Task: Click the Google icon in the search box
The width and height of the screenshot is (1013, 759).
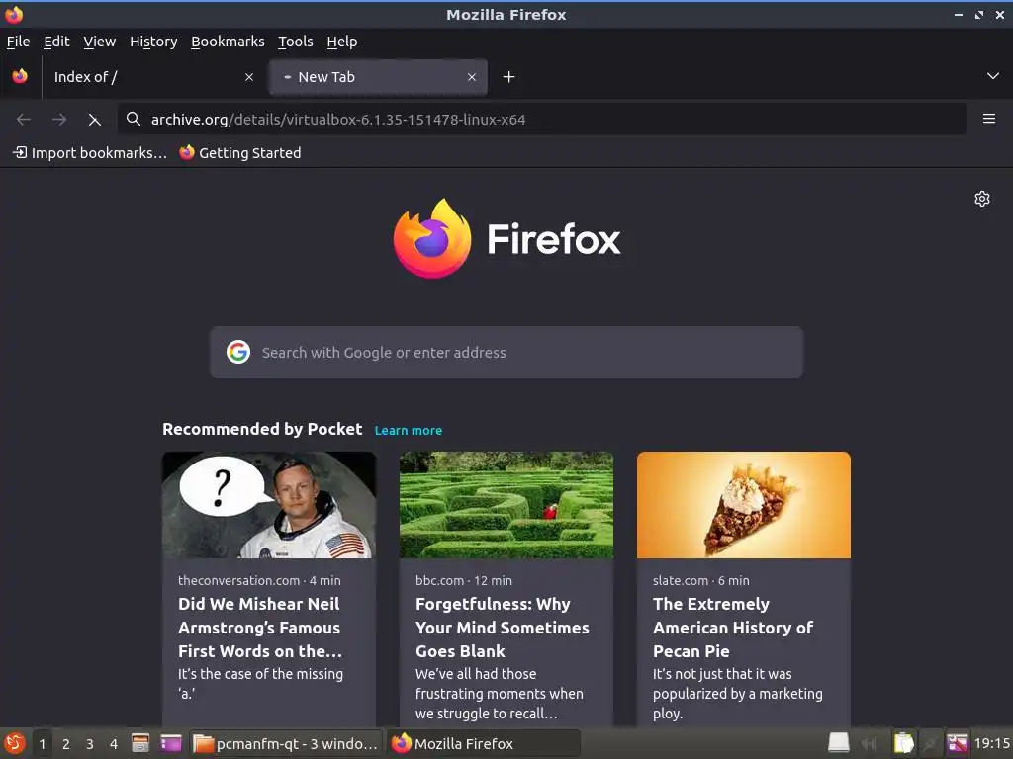Action: (237, 352)
